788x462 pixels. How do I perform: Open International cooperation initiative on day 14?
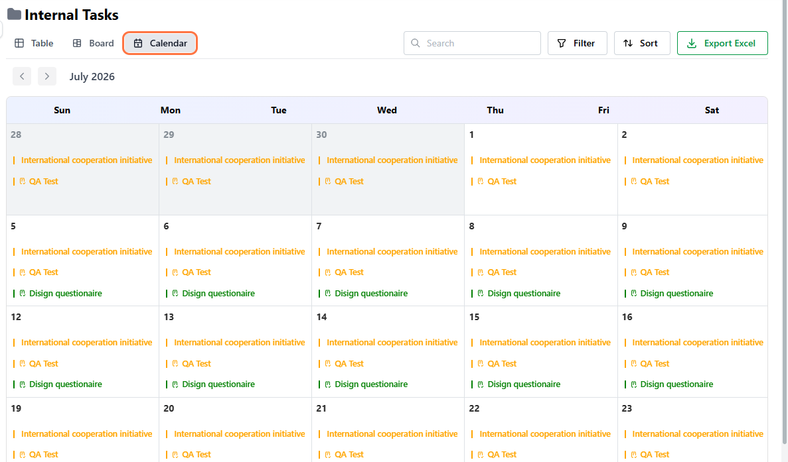pyautogui.click(x=392, y=342)
